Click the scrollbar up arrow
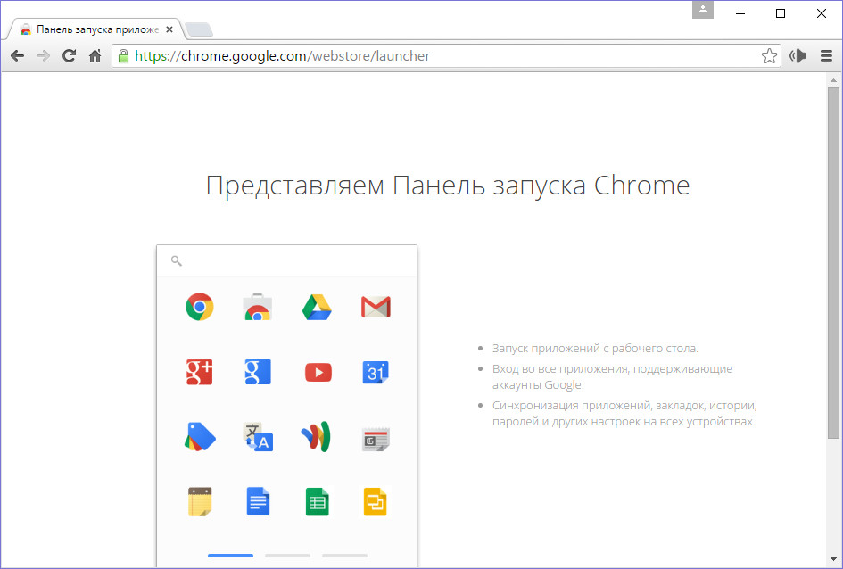Screen dimensions: 843x569 tap(833, 80)
